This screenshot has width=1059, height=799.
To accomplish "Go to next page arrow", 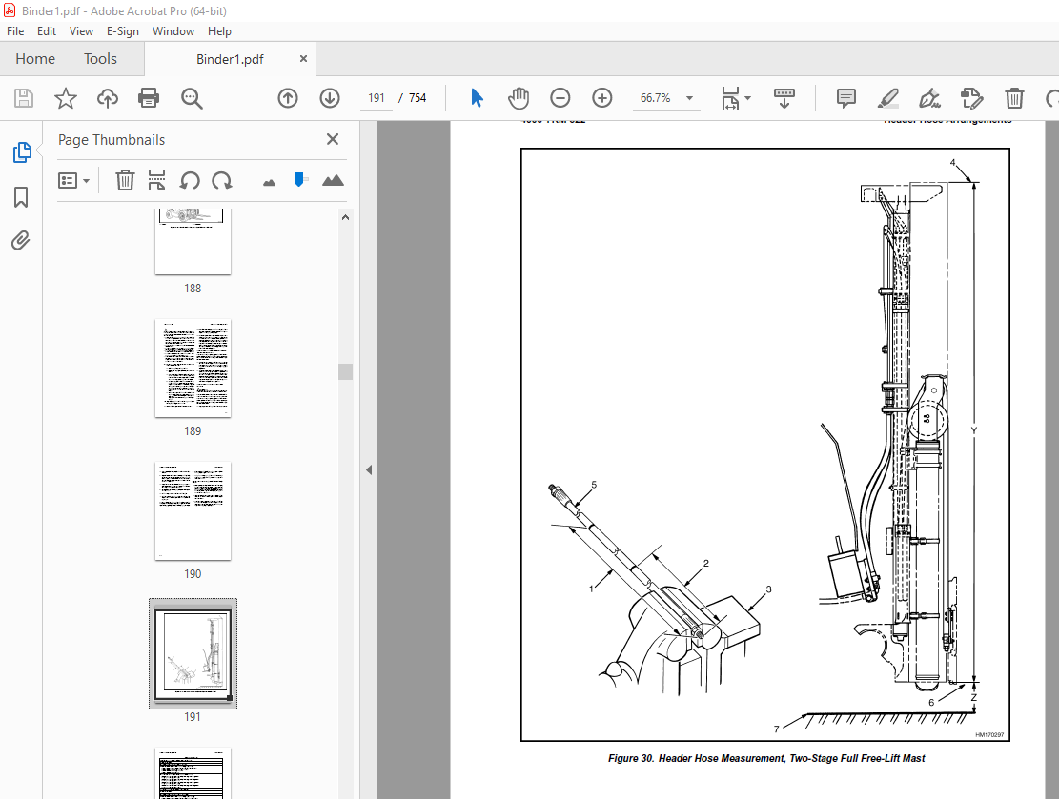I will (330, 98).
